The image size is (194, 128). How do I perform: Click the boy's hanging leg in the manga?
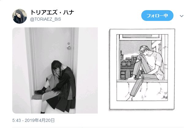135,88
